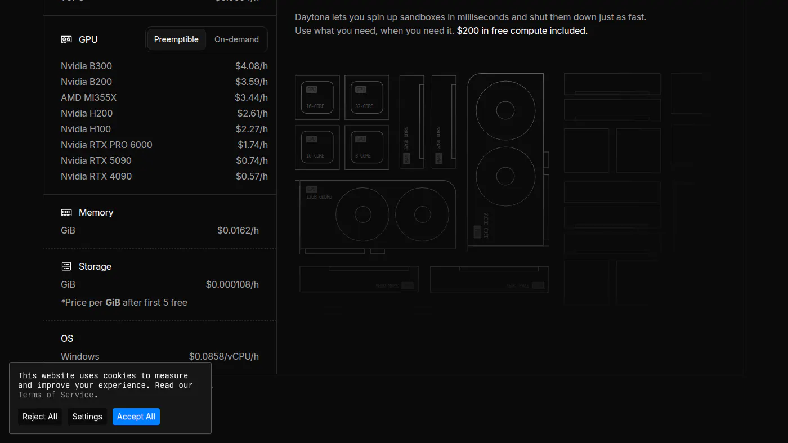Click the Nvidia H100 label
This screenshot has width=788, height=443.
pyautogui.click(x=86, y=129)
